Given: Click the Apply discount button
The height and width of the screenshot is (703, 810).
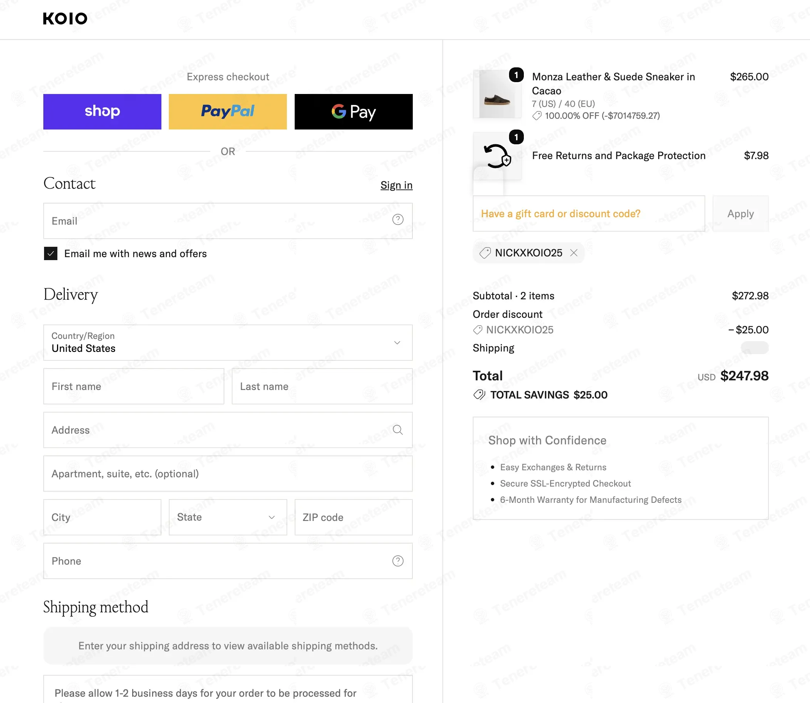Looking at the screenshot, I should (x=740, y=214).
